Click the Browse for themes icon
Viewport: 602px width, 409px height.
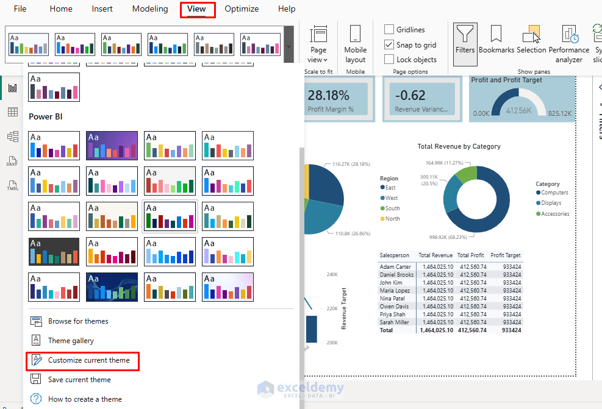(36, 321)
